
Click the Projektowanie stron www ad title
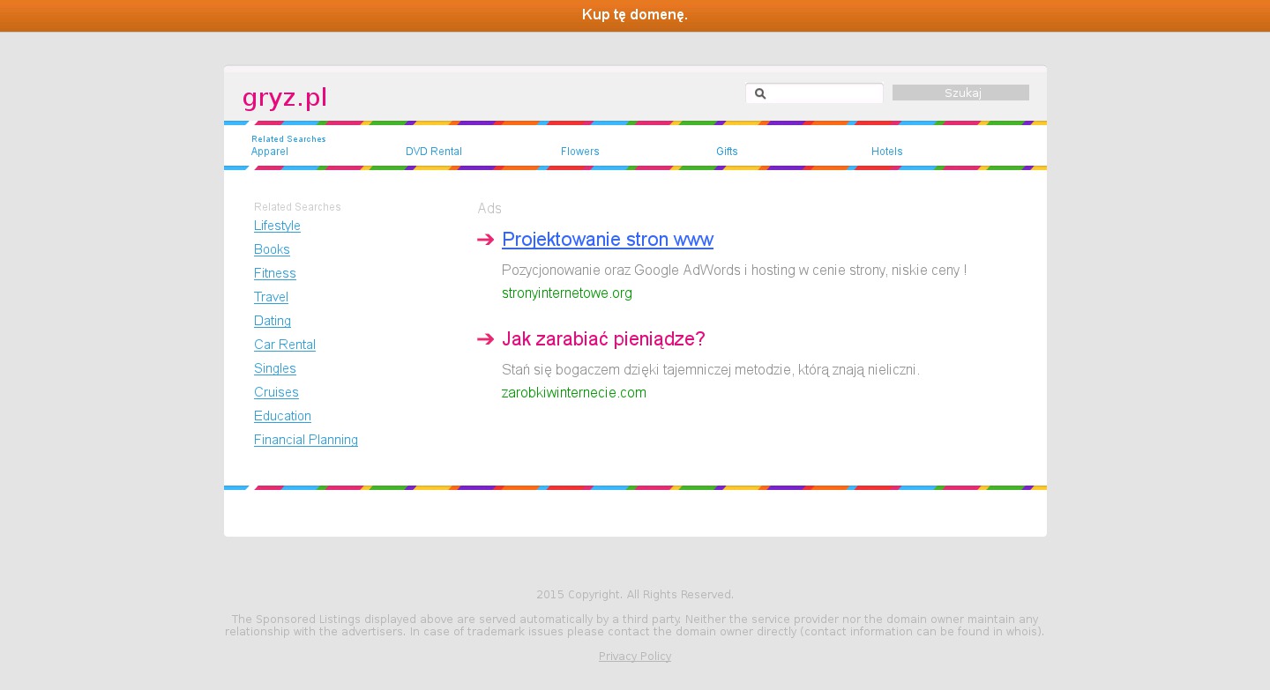tap(608, 240)
